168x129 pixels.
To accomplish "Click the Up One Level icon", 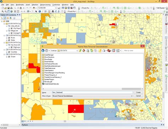I will point(80,51).
